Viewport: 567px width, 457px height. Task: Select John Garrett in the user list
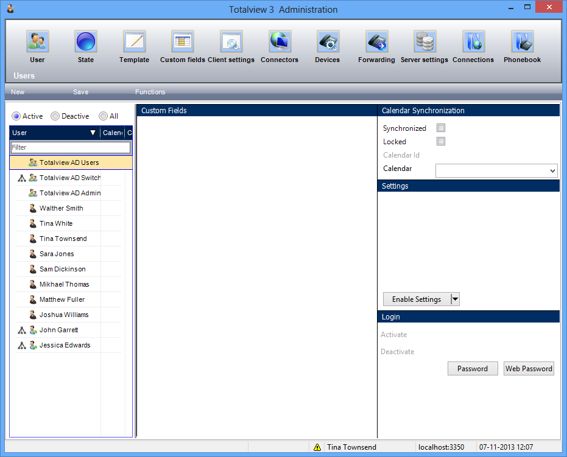click(58, 330)
